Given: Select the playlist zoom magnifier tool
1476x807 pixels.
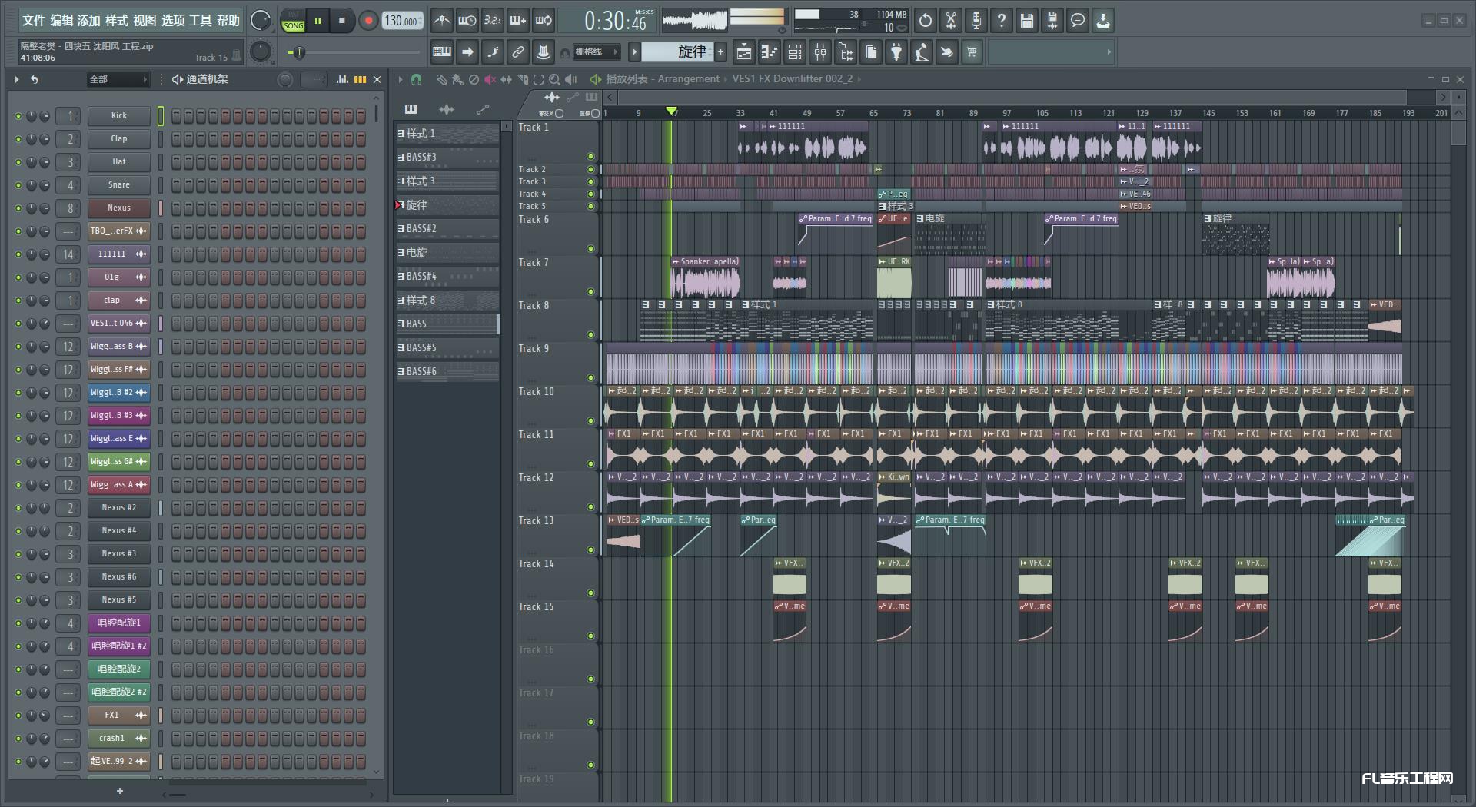Looking at the screenshot, I should click(554, 79).
